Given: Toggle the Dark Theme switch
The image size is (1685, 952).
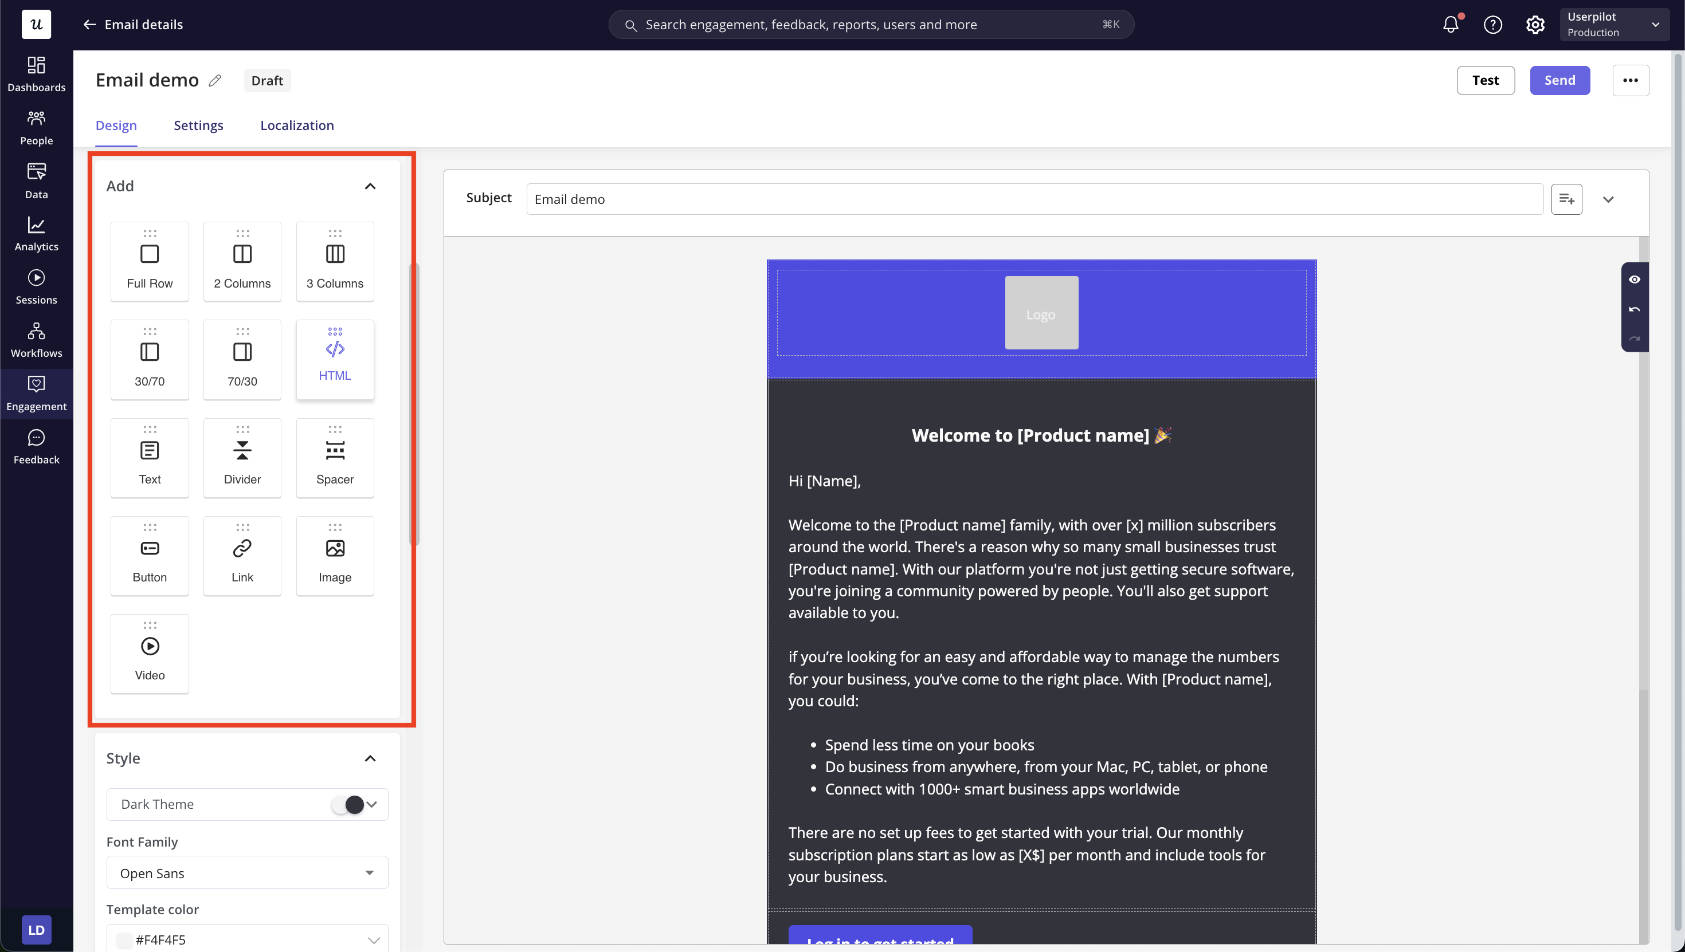Looking at the screenshot, I should [x=347, y=804].
